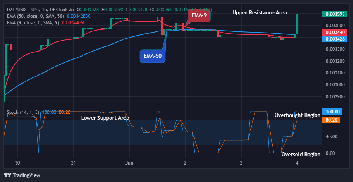Click the high value H0.003593 in header
This screenshot has height=182, width=353.
point(112,10)
